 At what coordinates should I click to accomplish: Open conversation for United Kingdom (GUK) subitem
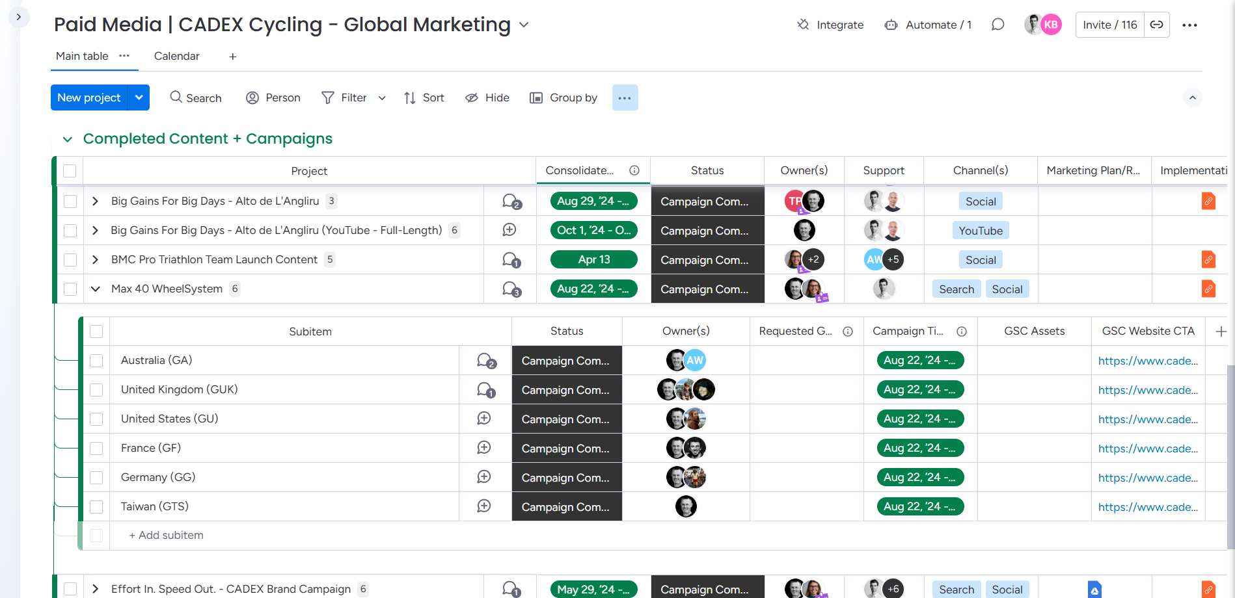coord(486,390)
